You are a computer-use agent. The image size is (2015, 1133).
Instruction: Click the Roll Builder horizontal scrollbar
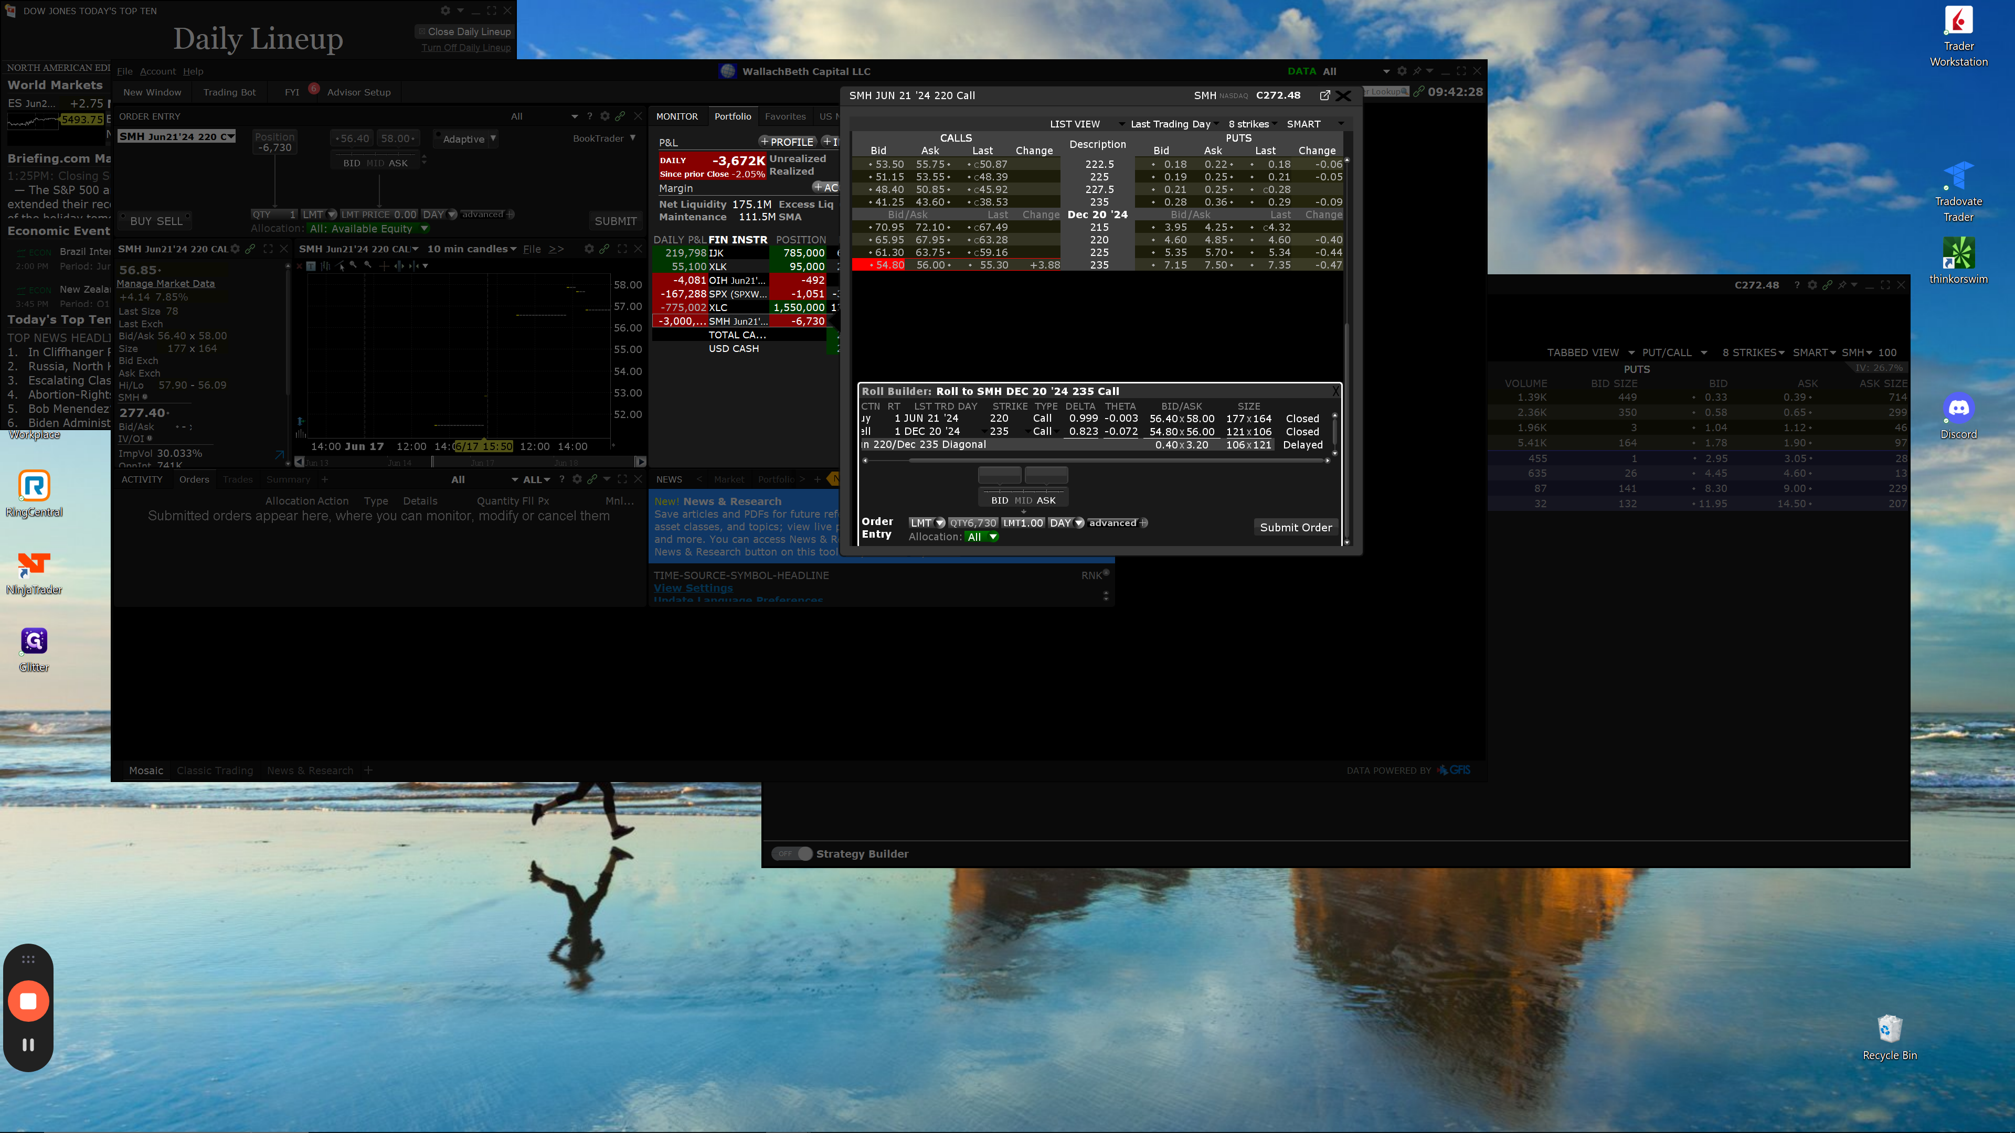(x=1095, y=461)
